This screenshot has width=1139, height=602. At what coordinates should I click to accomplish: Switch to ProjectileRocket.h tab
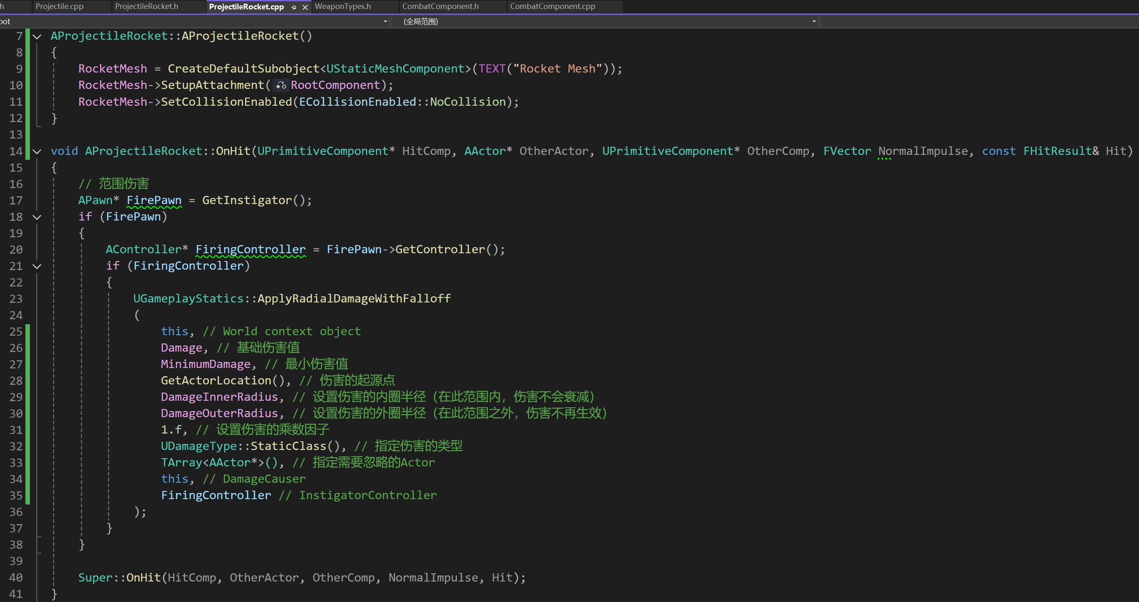click(146, 7)
